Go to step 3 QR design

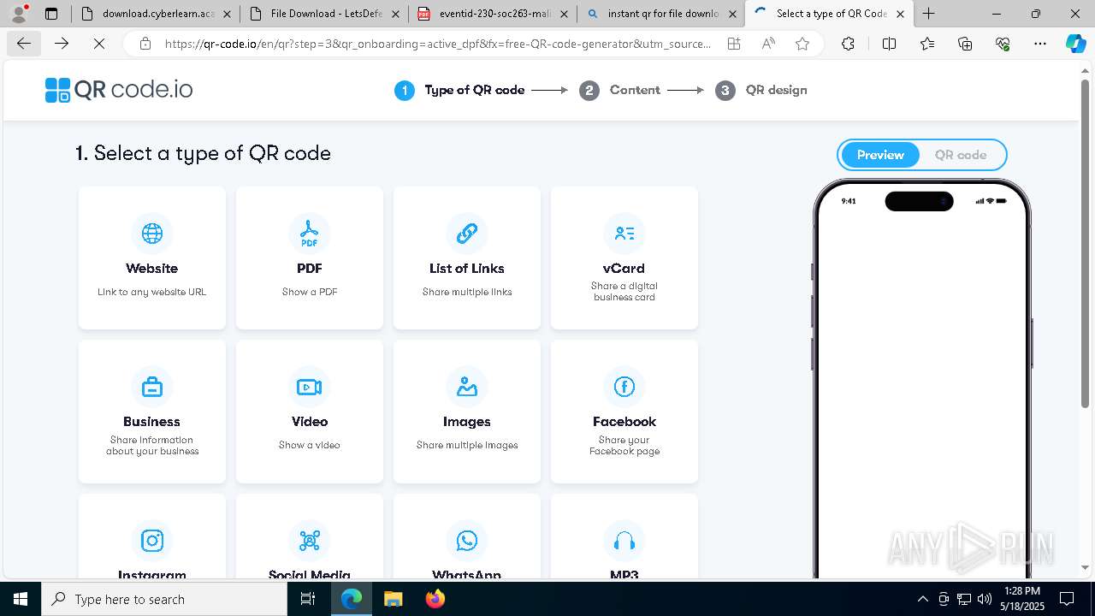pyautogui.click(x=761, y=90)
